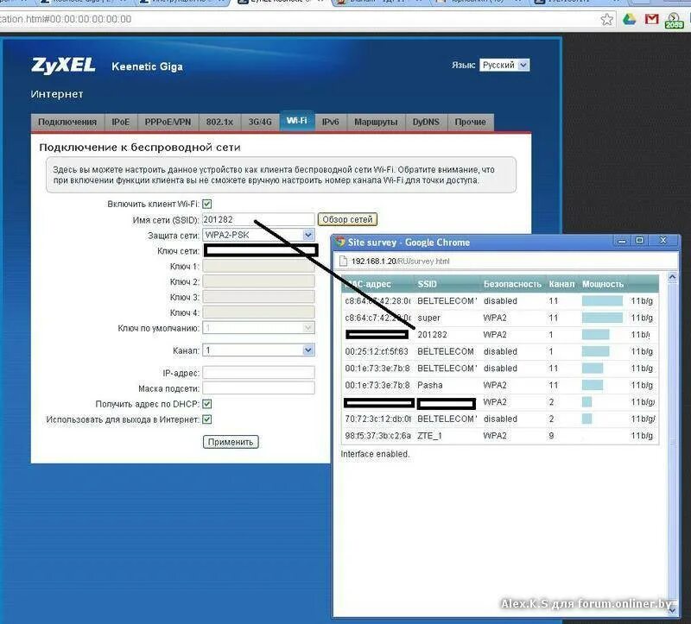Click the Site survey address bar
Viewport: 691px width, 624px height.
tap(507, 262)
